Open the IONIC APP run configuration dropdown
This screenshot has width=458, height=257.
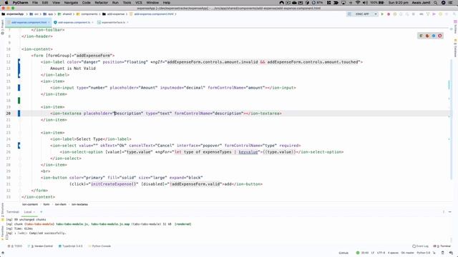pyautogui.click(x=363, y=14)
